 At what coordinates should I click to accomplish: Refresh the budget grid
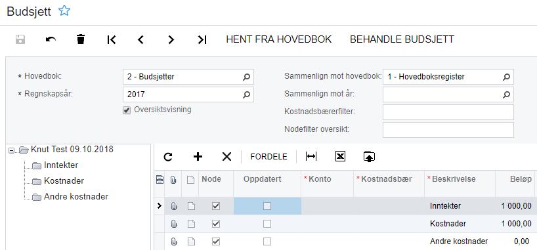(x=168, y=157)
